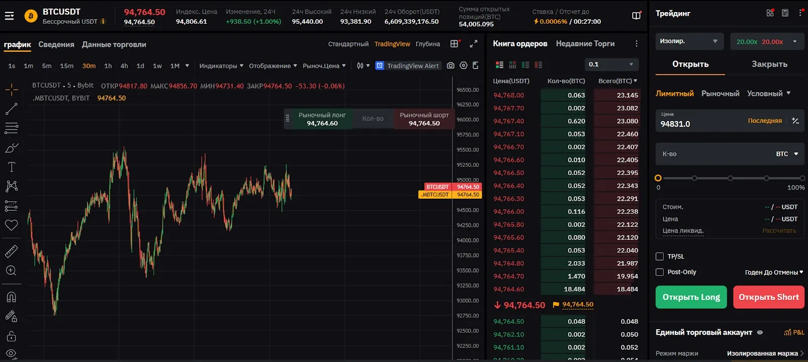Click the quantity percentage slider handle

coord(658,178)
